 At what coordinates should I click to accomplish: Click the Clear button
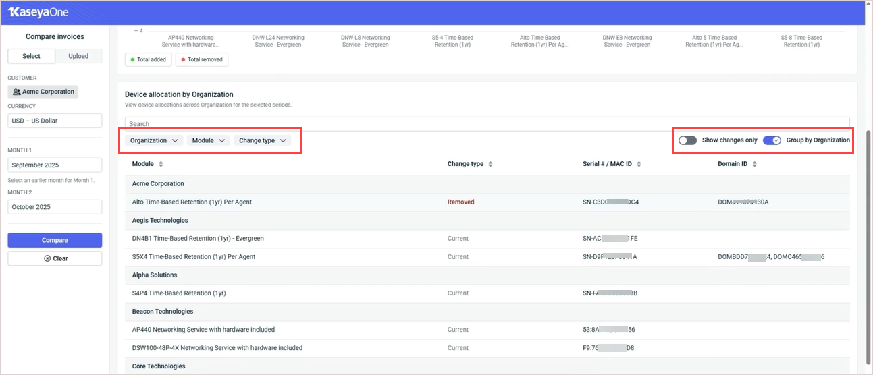tap(55, 258)
